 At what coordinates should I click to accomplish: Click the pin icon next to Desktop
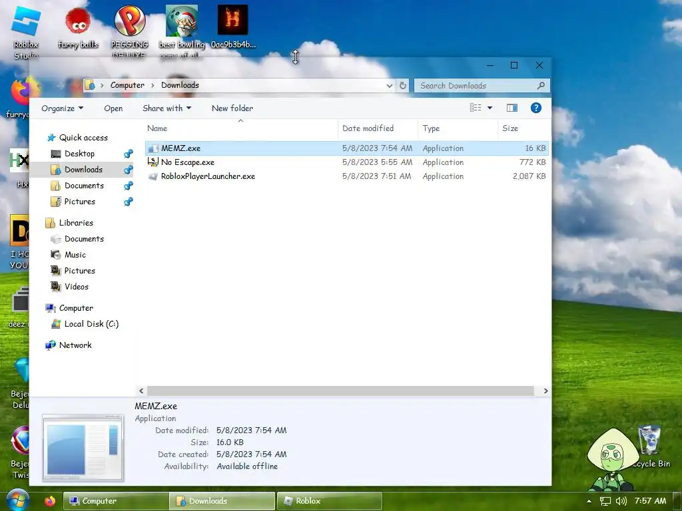pyautogui.click(x=129, y=154)
